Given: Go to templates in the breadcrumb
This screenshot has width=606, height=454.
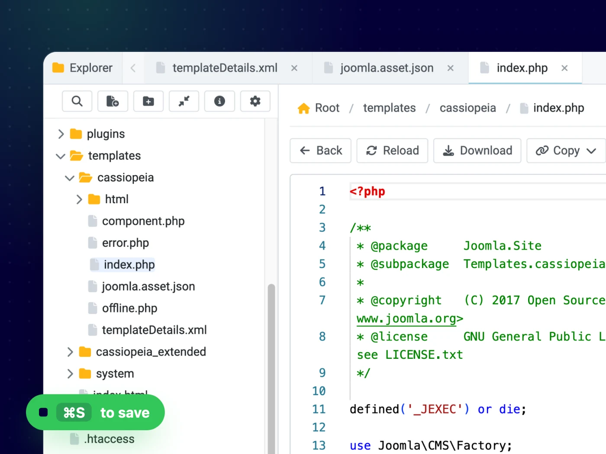Looking at the screenshot, I should [x=389, y=108].
